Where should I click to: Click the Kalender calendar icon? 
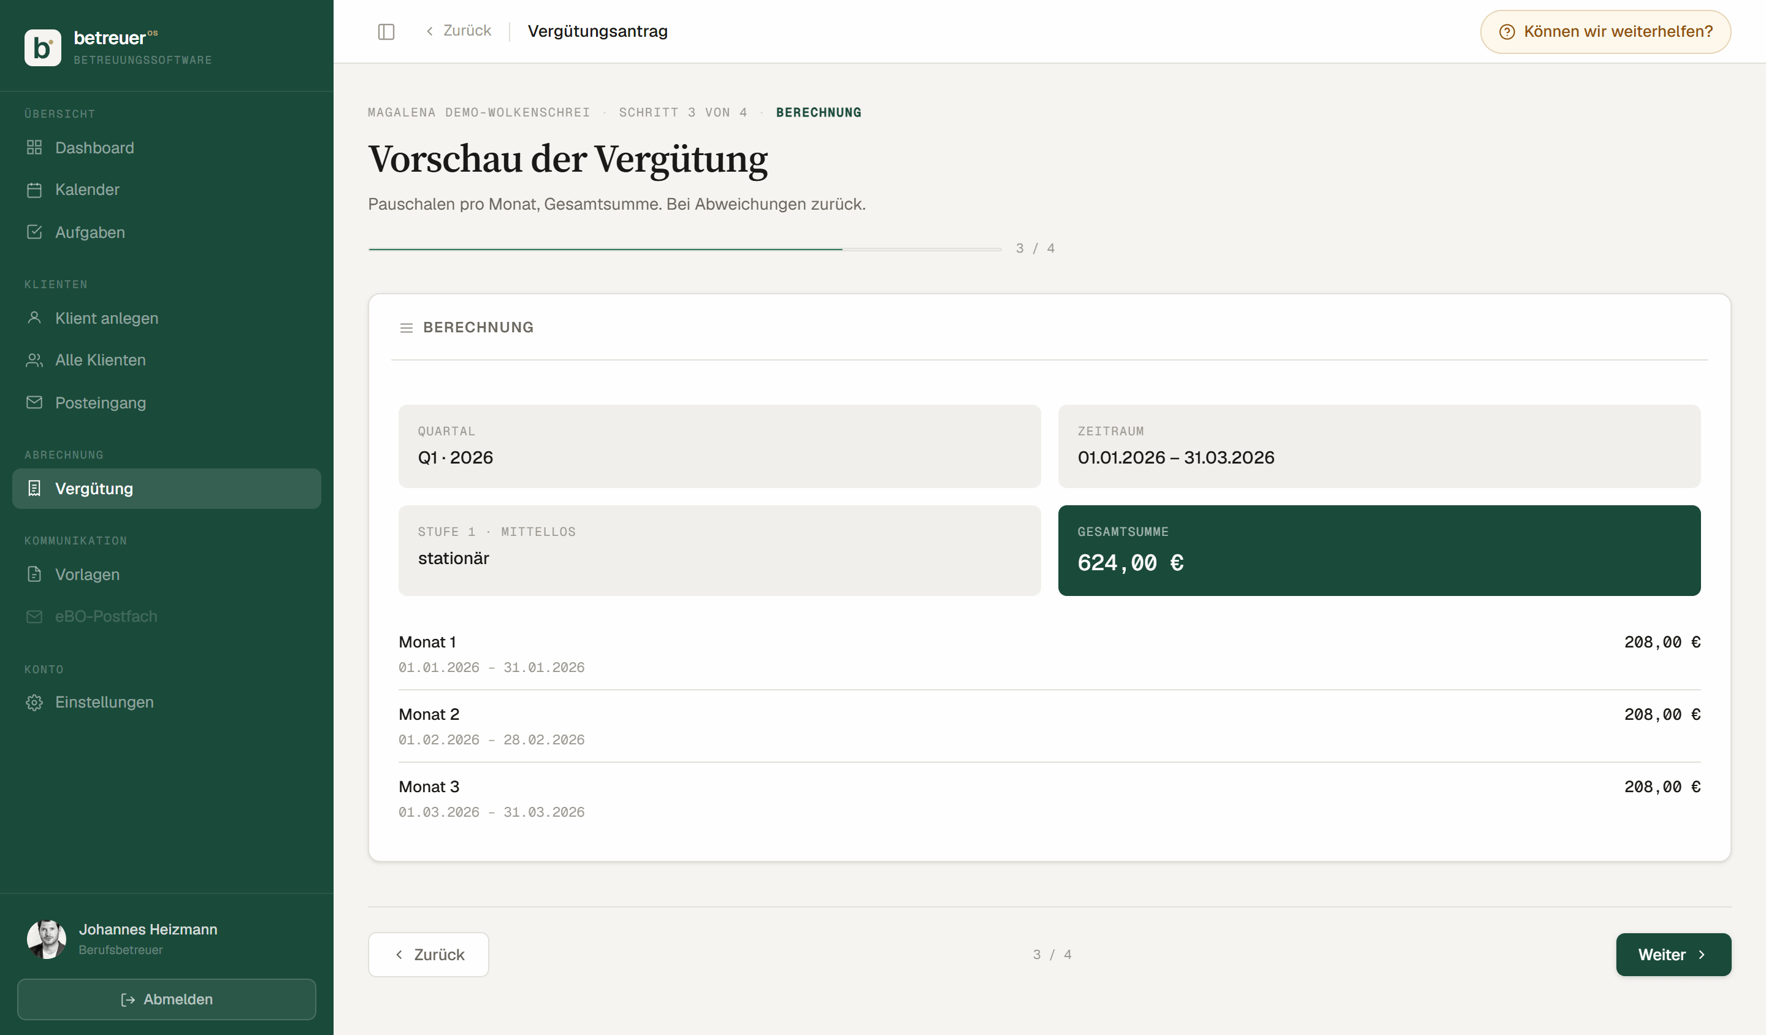(34, 190)
